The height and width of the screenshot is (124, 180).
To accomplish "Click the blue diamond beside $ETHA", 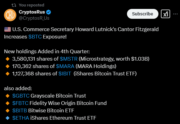I will 8,118.
